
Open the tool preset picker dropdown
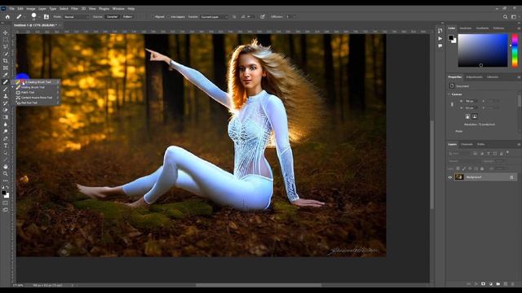click(x=24, y=16)
